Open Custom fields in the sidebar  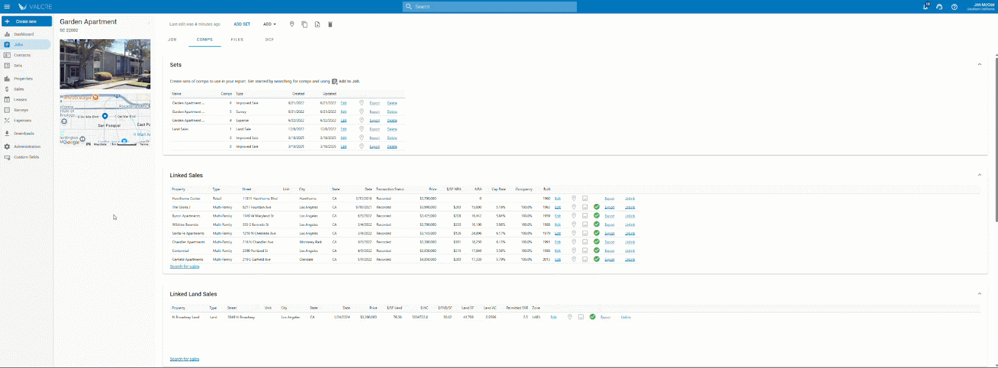coord(26,157)
